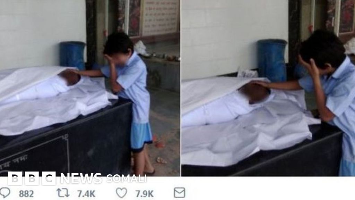Click the first B block of BBC logo
The image size is (355, 200).
coord(15,178)
